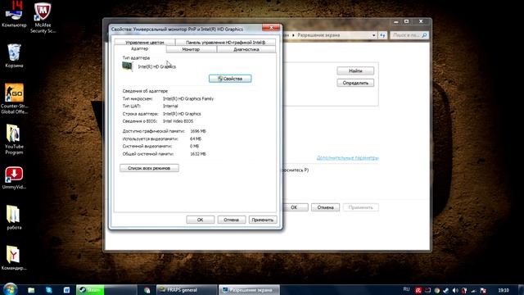Viewport: 524px width, 295px height.
Task: Click the RU language indicator
Action: click(406, 289)
